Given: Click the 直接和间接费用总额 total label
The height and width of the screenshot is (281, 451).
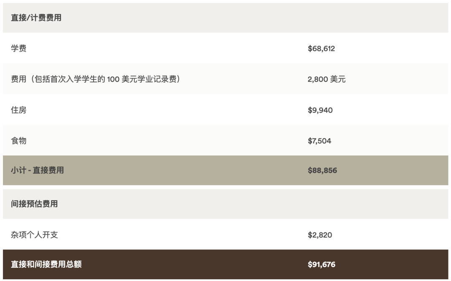Looking at the screenshot, I should (x=46, y=264).
